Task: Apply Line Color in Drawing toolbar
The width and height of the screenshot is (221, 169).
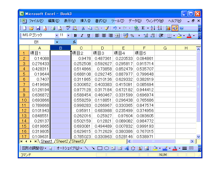Action: pyautogui.click(x=165, y=148)
